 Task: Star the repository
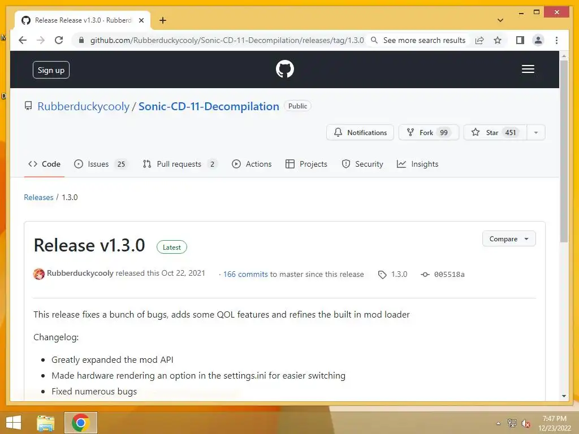coord(495,132)
